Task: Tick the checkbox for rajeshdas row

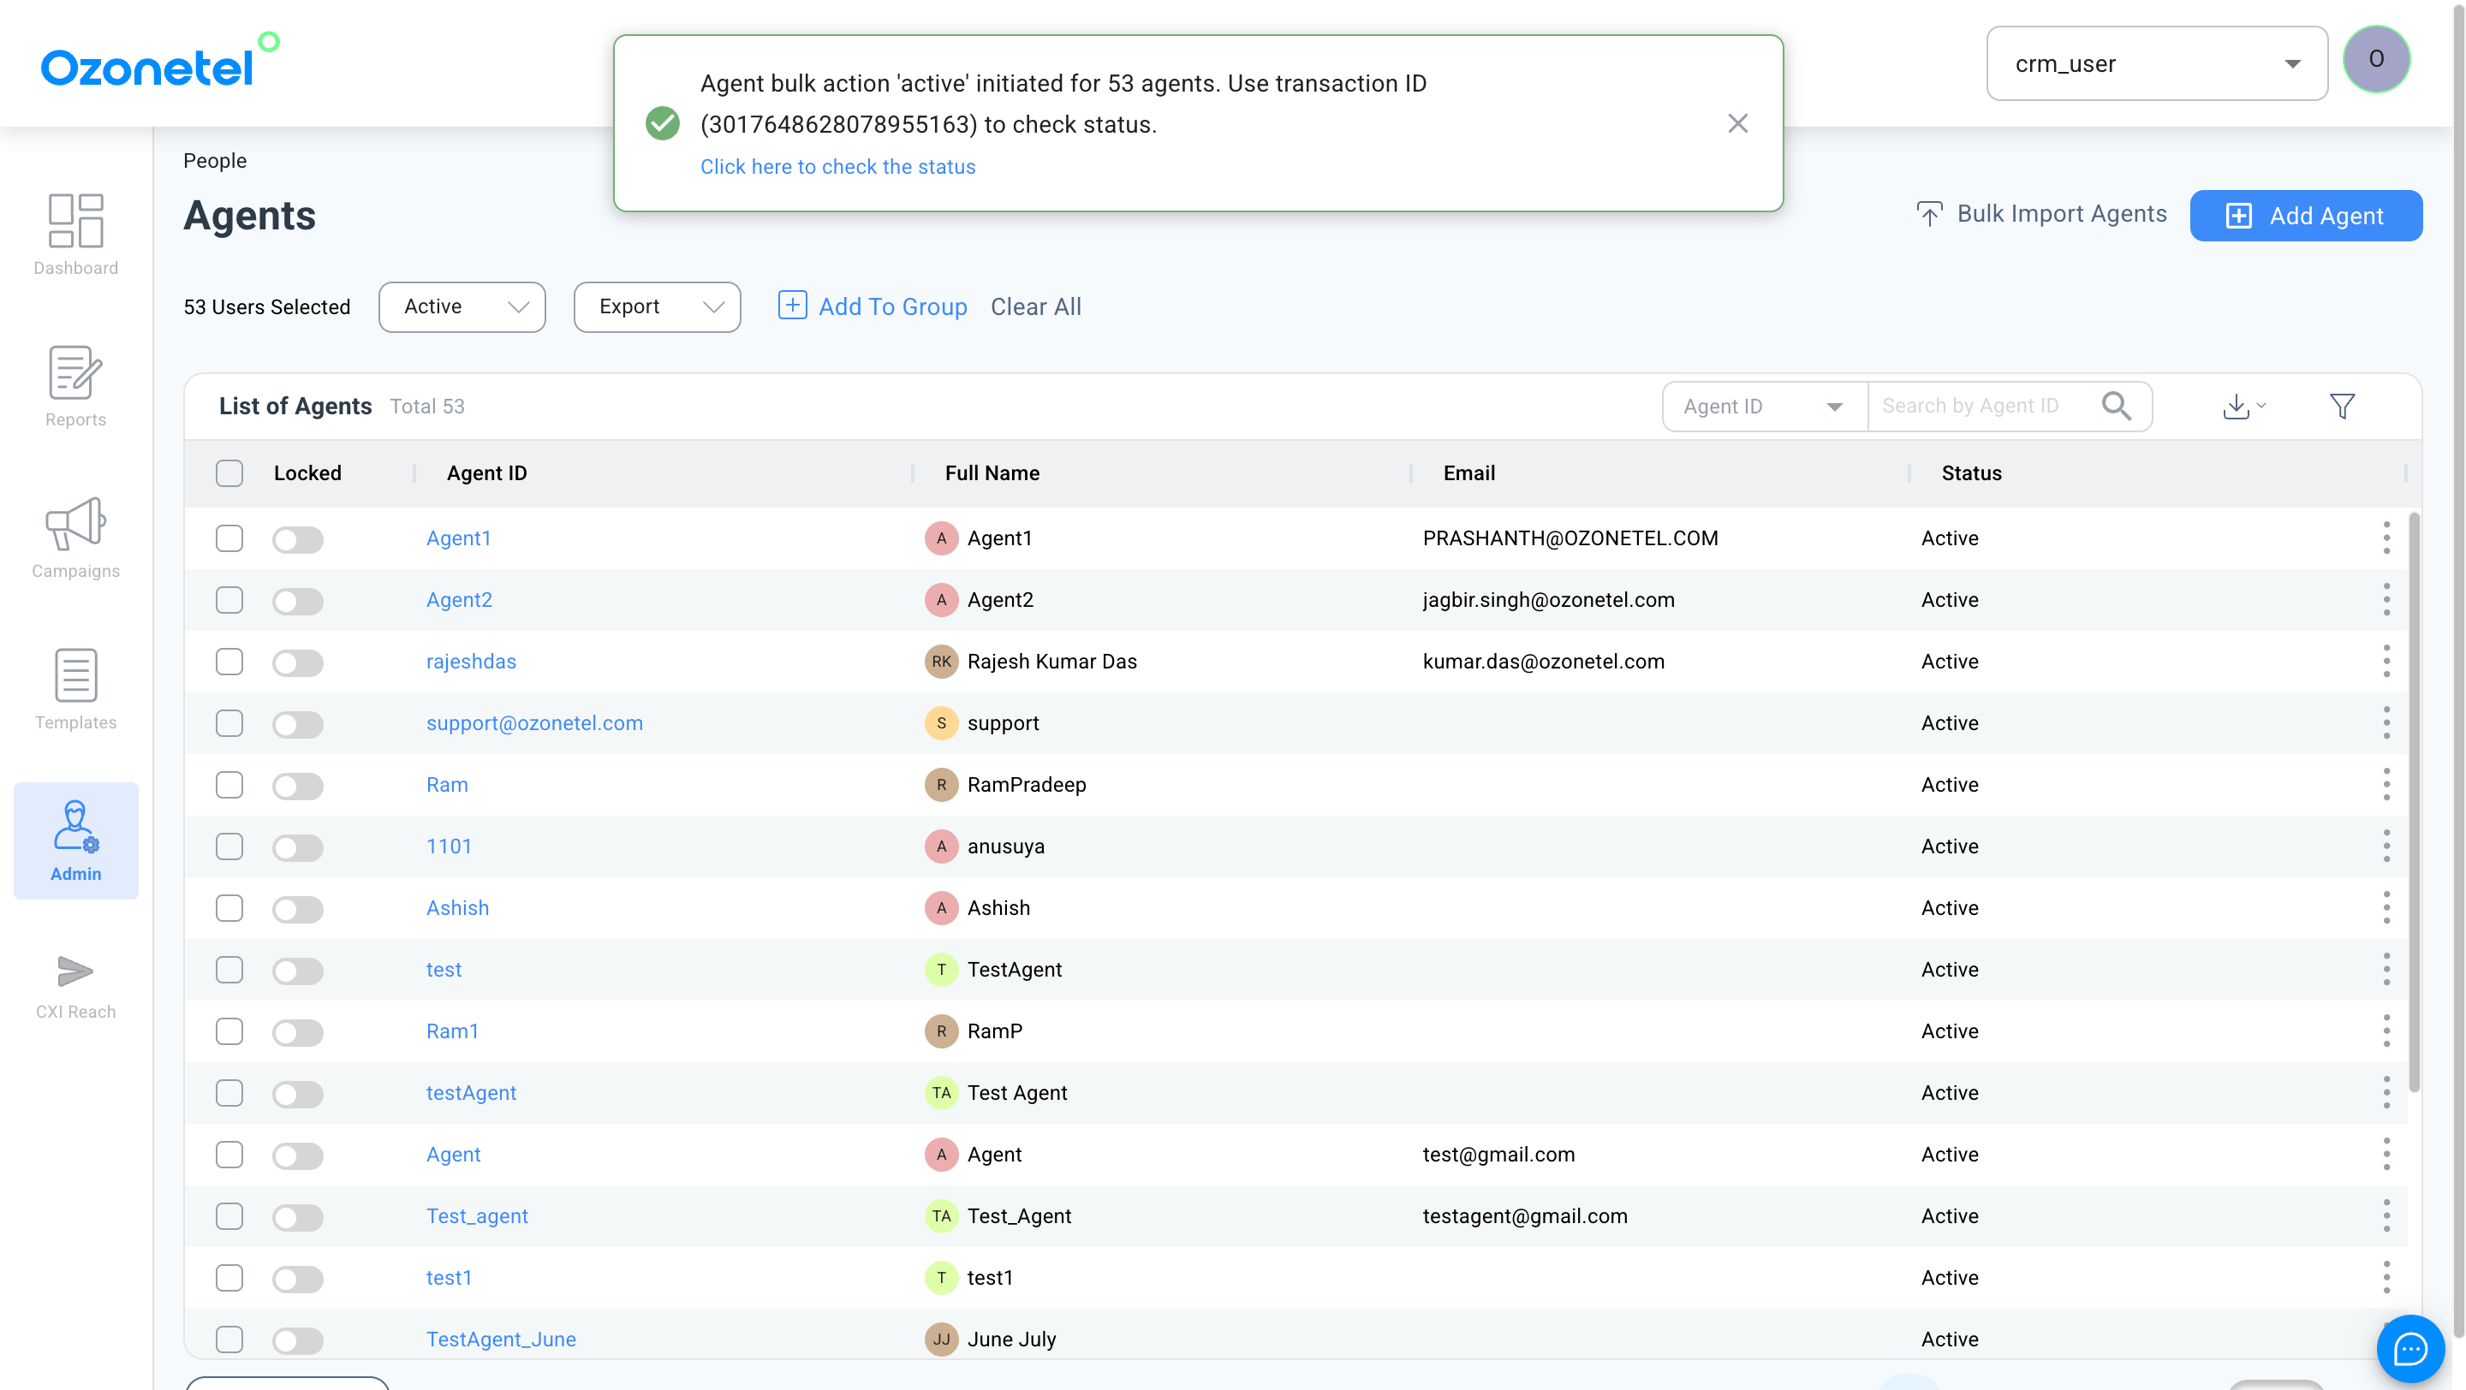Action: pyautogui.click(x=229, y=662)
